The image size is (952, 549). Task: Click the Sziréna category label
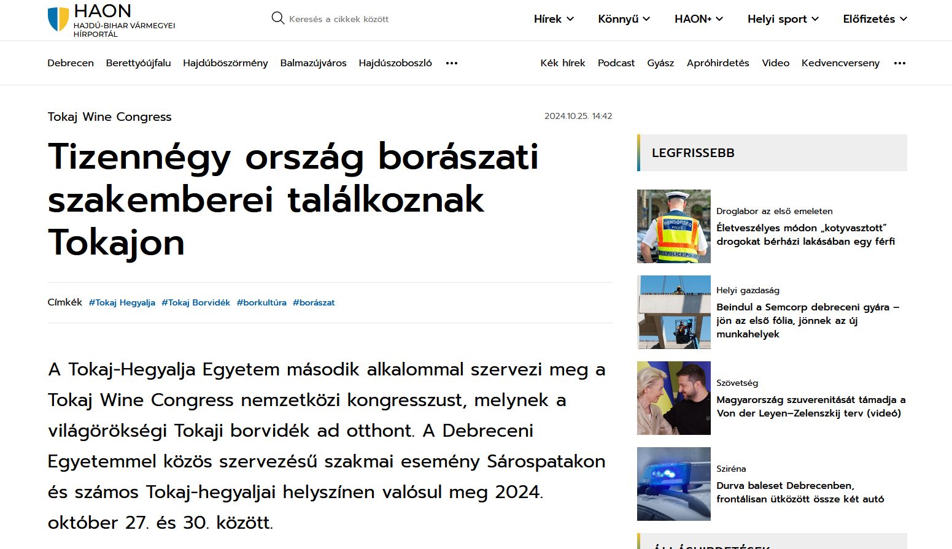(x=731, y=469)
